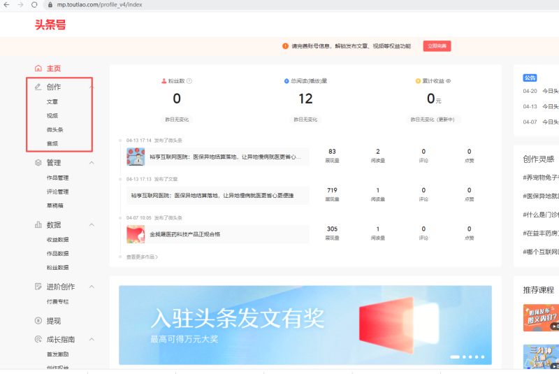Open 评论管理 in the sidebar
559x374 pixels.
tap(58, 192)
